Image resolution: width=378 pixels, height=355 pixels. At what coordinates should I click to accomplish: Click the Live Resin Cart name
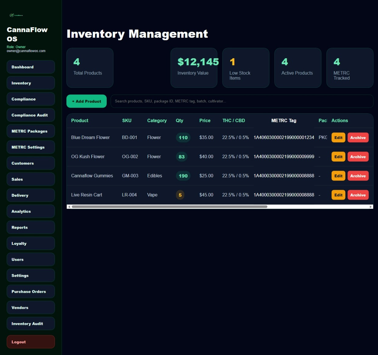pyautogui.click(x=87, y=195)
